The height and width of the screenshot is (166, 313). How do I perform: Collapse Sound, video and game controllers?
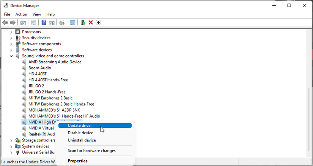click(x=11, y=56)
